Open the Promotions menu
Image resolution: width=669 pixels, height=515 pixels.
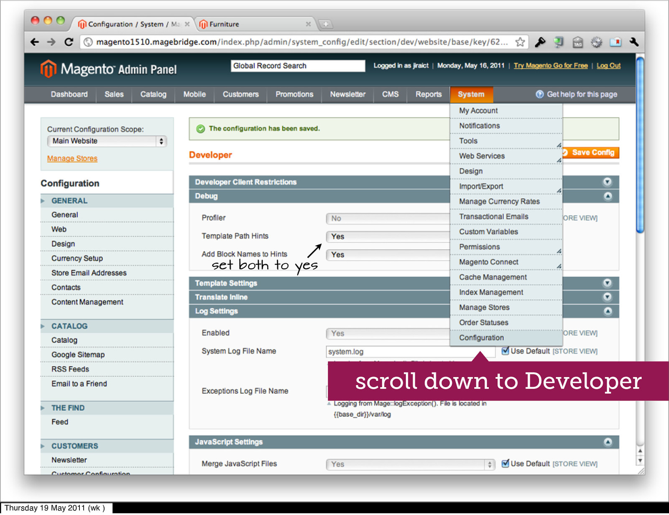coord(294,94)
